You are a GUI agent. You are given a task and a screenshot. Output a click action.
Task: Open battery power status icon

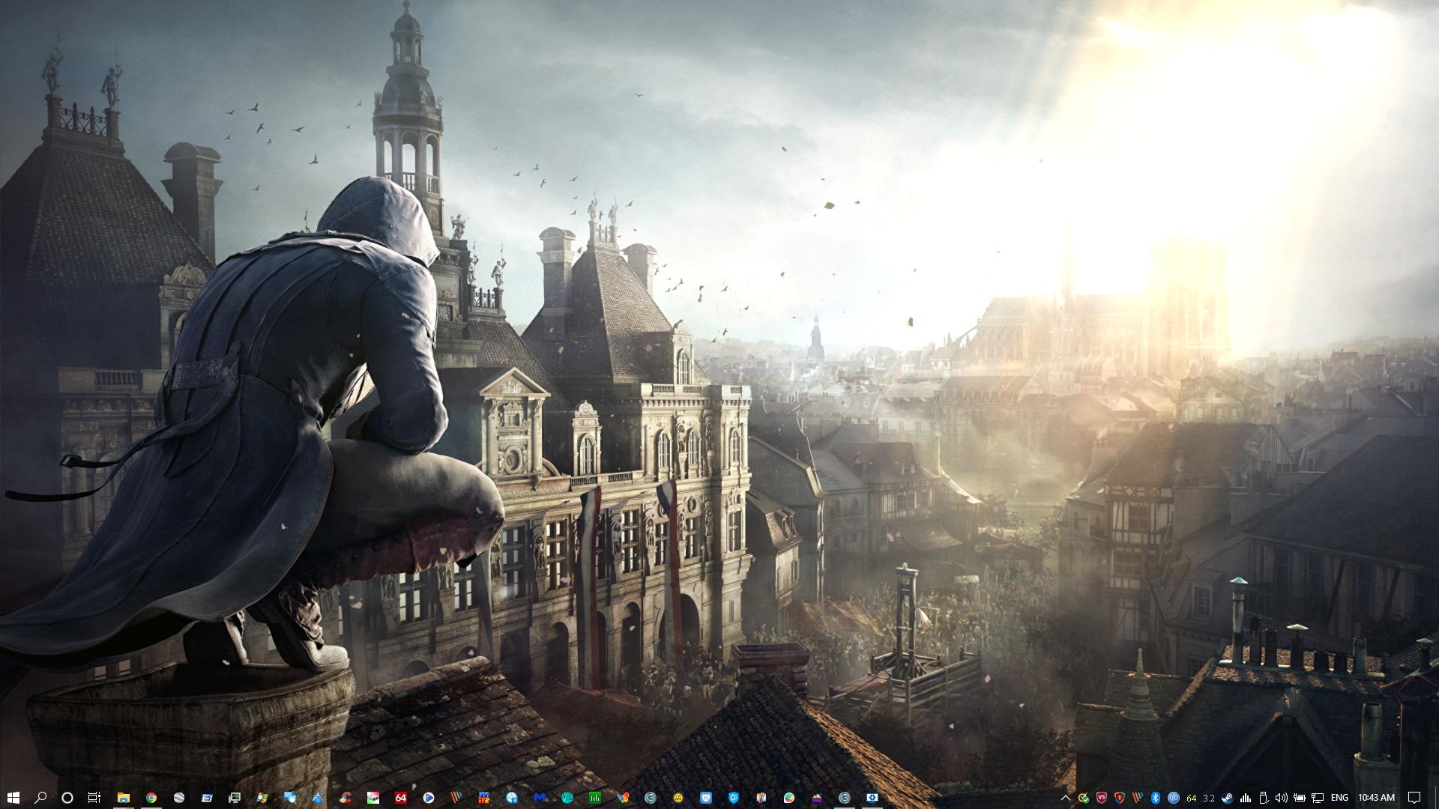(1299, 798)
